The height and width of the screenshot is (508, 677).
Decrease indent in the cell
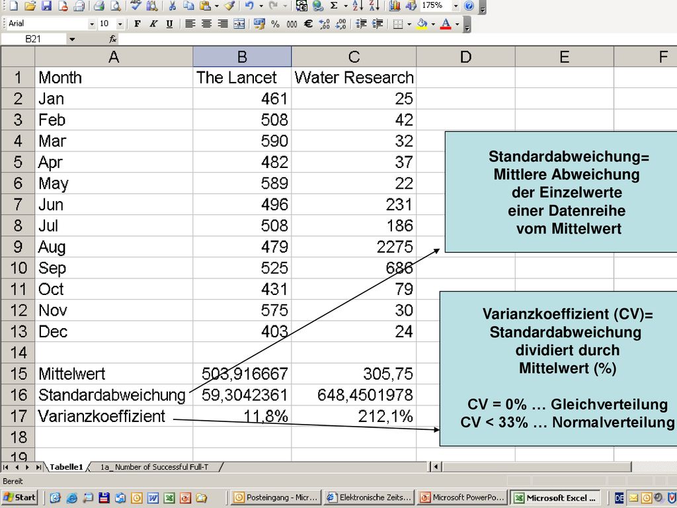pyautogui.click(x=361, y=24)
